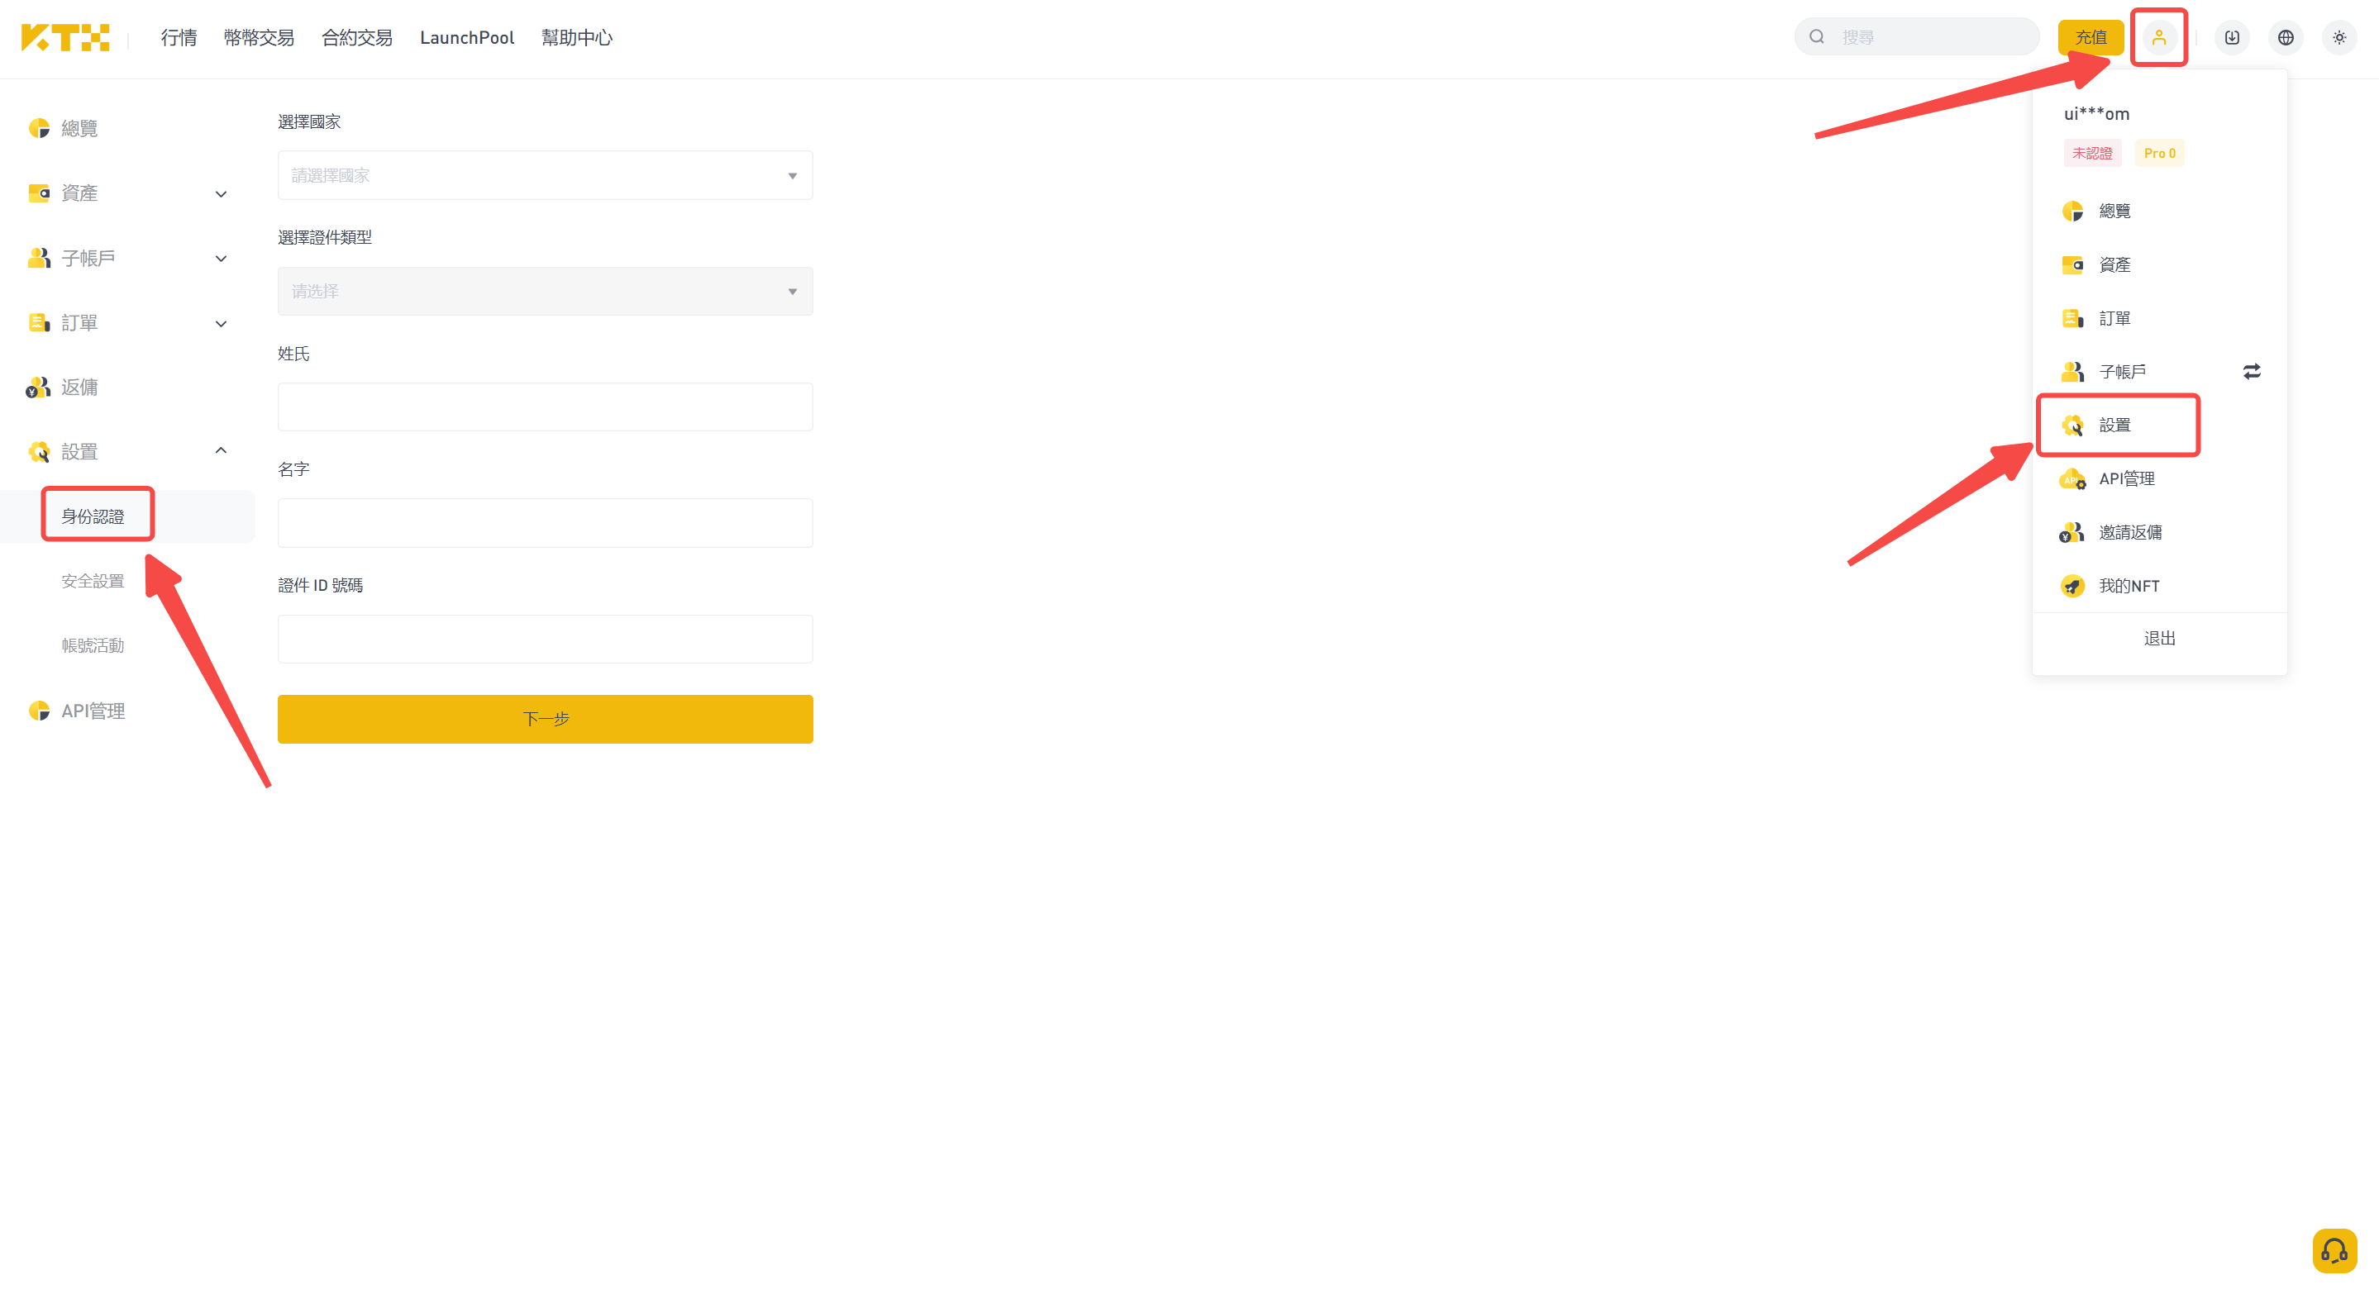
Task: Click dropdown menu 總覽 icon
Action: (2071, 211)
